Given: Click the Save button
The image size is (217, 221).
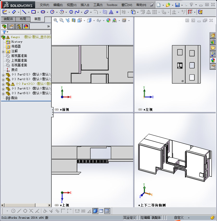Looking at the screenshot, I should click(x=177, y=5).
